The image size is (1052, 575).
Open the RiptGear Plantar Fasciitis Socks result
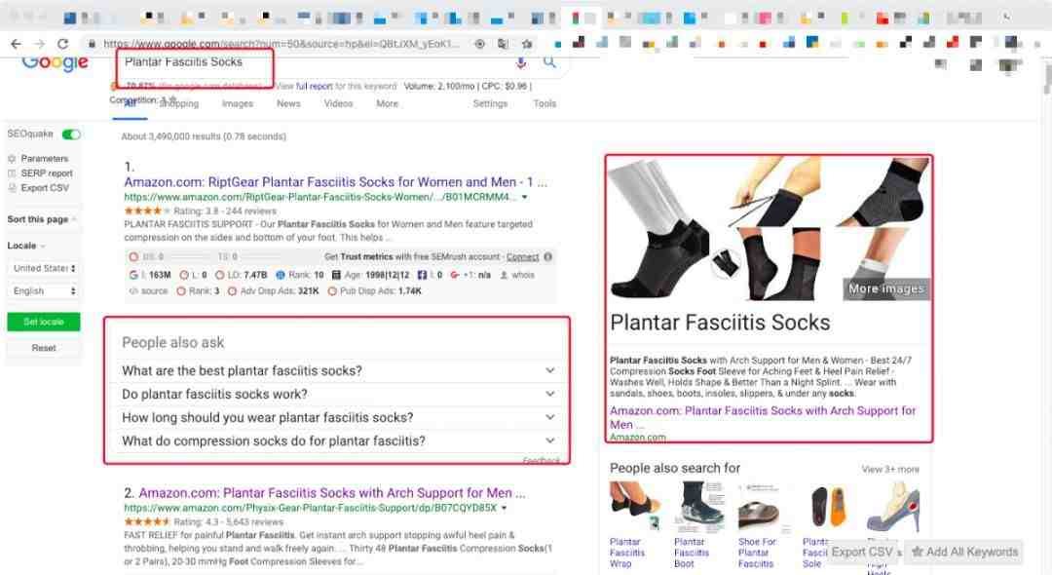pyautogui.click(x=335, y=182)
